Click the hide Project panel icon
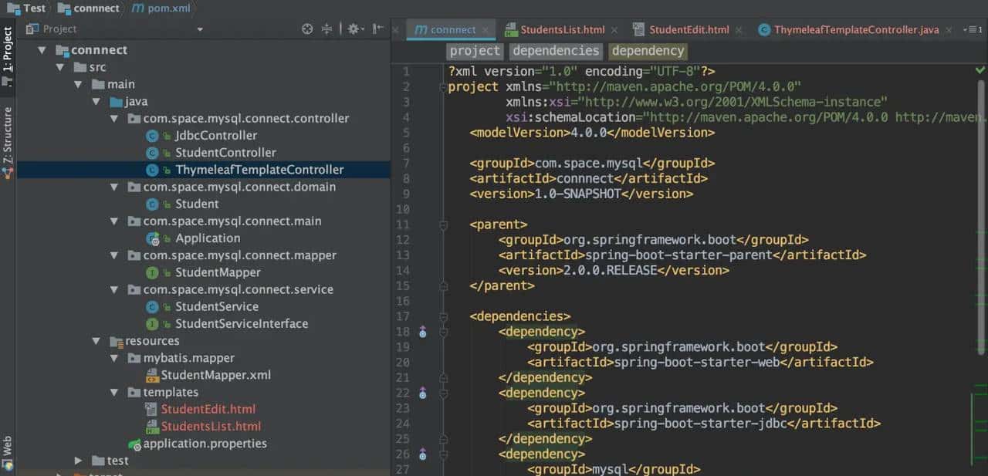The image size is (988, 476). (x=377, y=29)
